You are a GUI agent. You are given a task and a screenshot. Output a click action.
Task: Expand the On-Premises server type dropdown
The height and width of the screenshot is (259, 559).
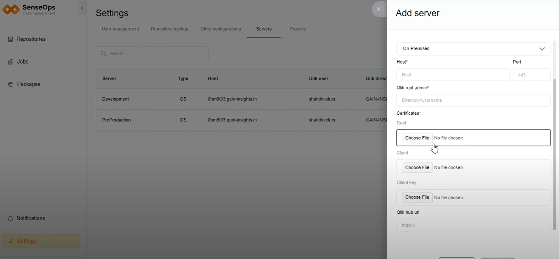click(473, 48)
